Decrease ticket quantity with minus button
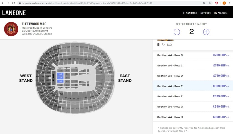Viewport: 233px width, 134px height. (177, 32)
